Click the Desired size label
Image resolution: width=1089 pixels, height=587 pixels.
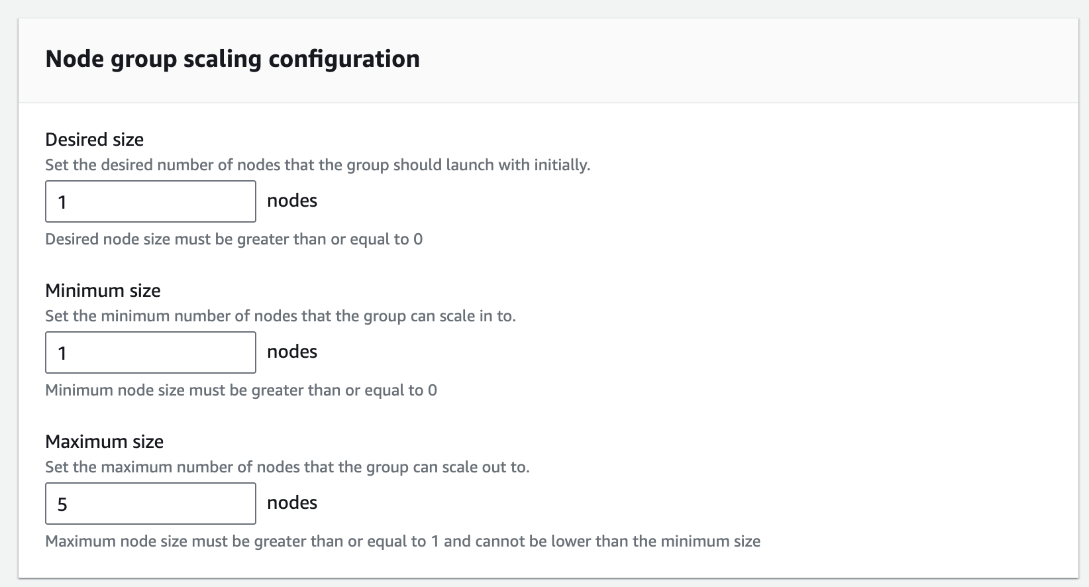coord(94,139)
